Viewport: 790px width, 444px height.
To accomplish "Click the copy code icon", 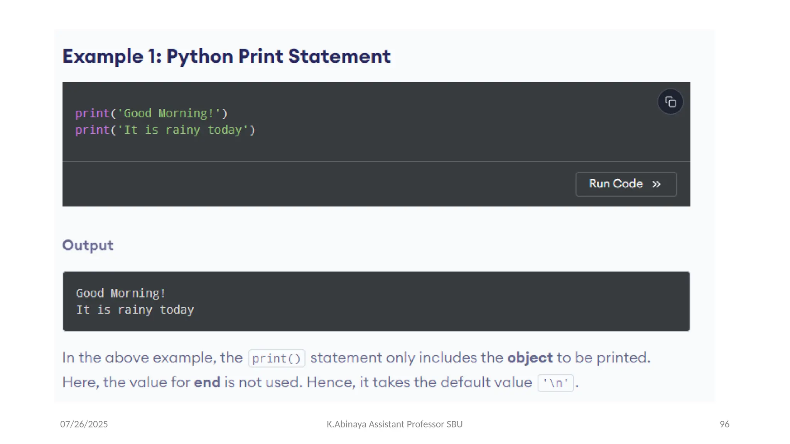I will click(x=670, y=102).
